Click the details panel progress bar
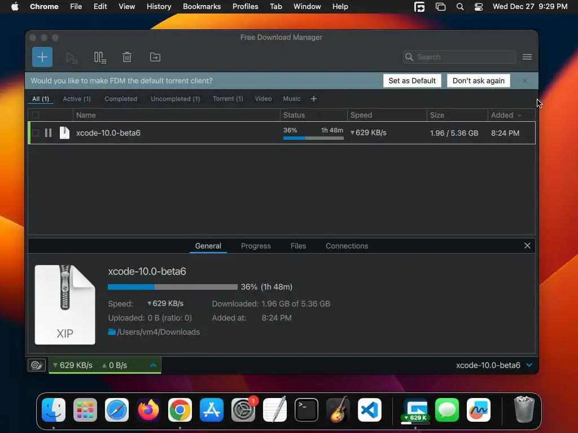The height and width of the screenshot is (433, 578). tap(173, 287)
